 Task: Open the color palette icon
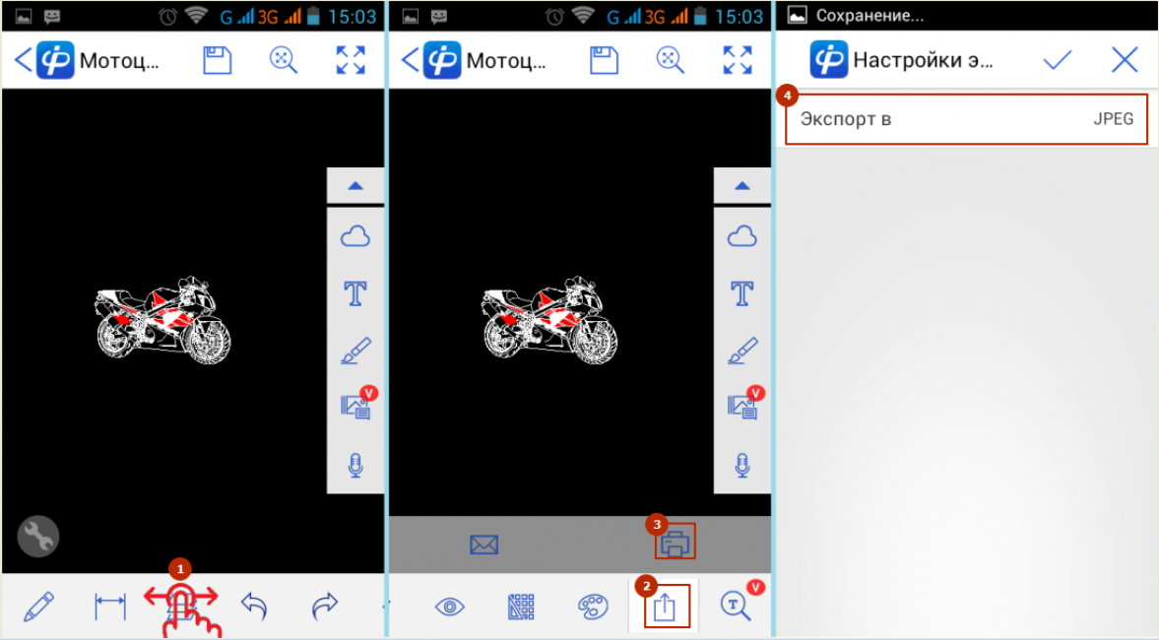pyautogui.click(x=593, y=607)
